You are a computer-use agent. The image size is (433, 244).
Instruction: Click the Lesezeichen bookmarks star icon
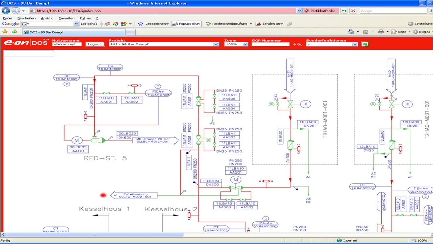click(x=140, y=24)
